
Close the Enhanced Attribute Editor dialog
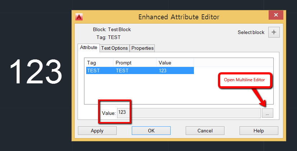point(276,15)
